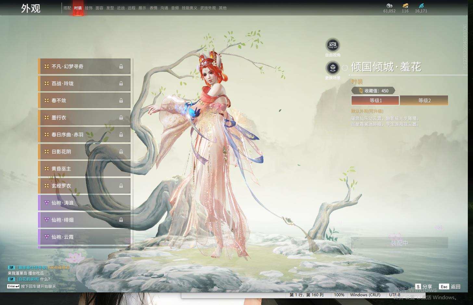Click the lock icon on 不凡·幻梦寻奇
The height and width of the screenshot is (305, 473).
click(121, 66)
